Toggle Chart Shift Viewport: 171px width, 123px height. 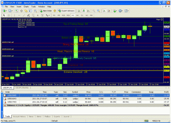coord(109,11)
